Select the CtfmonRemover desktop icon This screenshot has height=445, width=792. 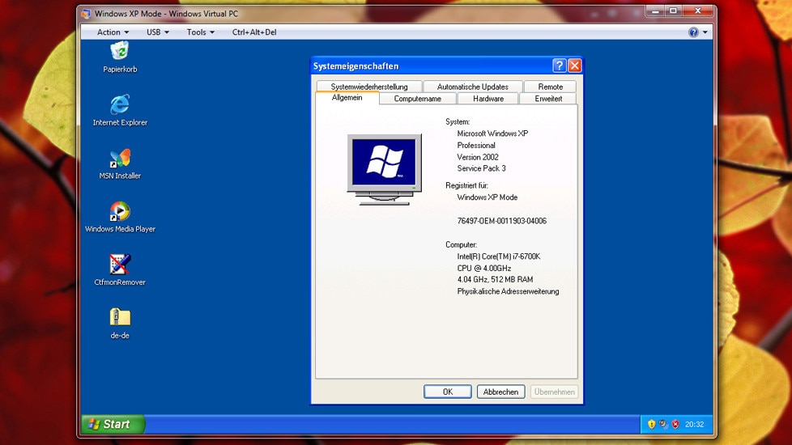coord(120,265)
